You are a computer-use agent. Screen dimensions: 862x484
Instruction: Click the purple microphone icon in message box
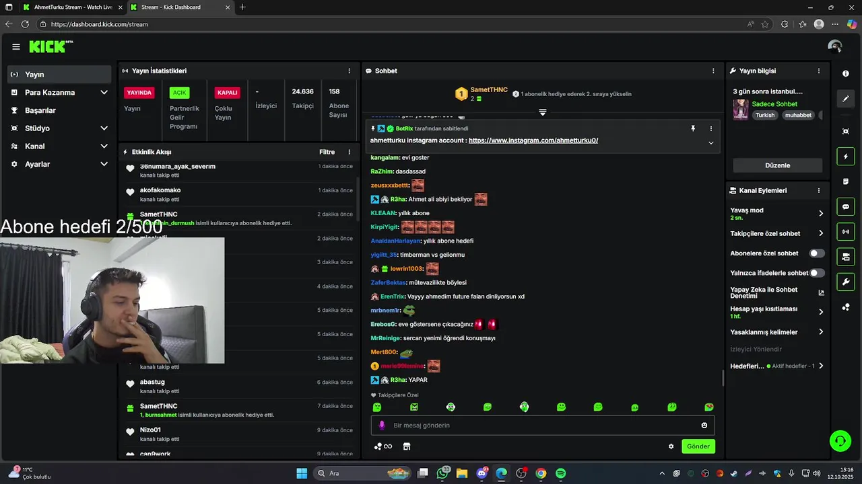point(382,426)
